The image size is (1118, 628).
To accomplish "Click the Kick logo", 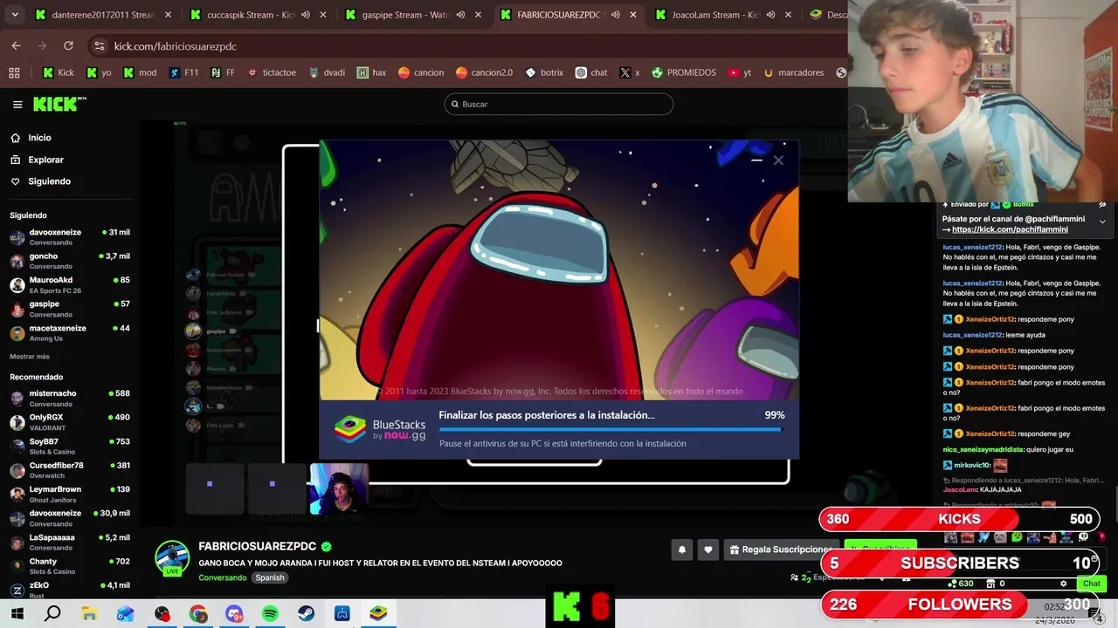I will click(59, 104).
